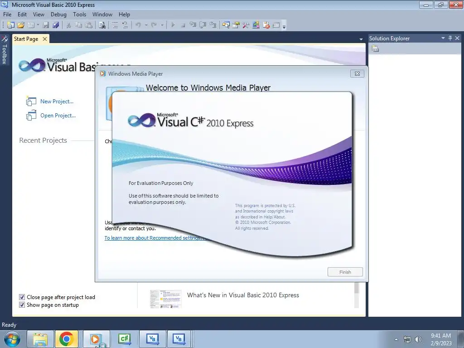Click the Add New Item toolbar icon
The height and width of the screenshot is (348, 464).
click(x=31, y=25)
